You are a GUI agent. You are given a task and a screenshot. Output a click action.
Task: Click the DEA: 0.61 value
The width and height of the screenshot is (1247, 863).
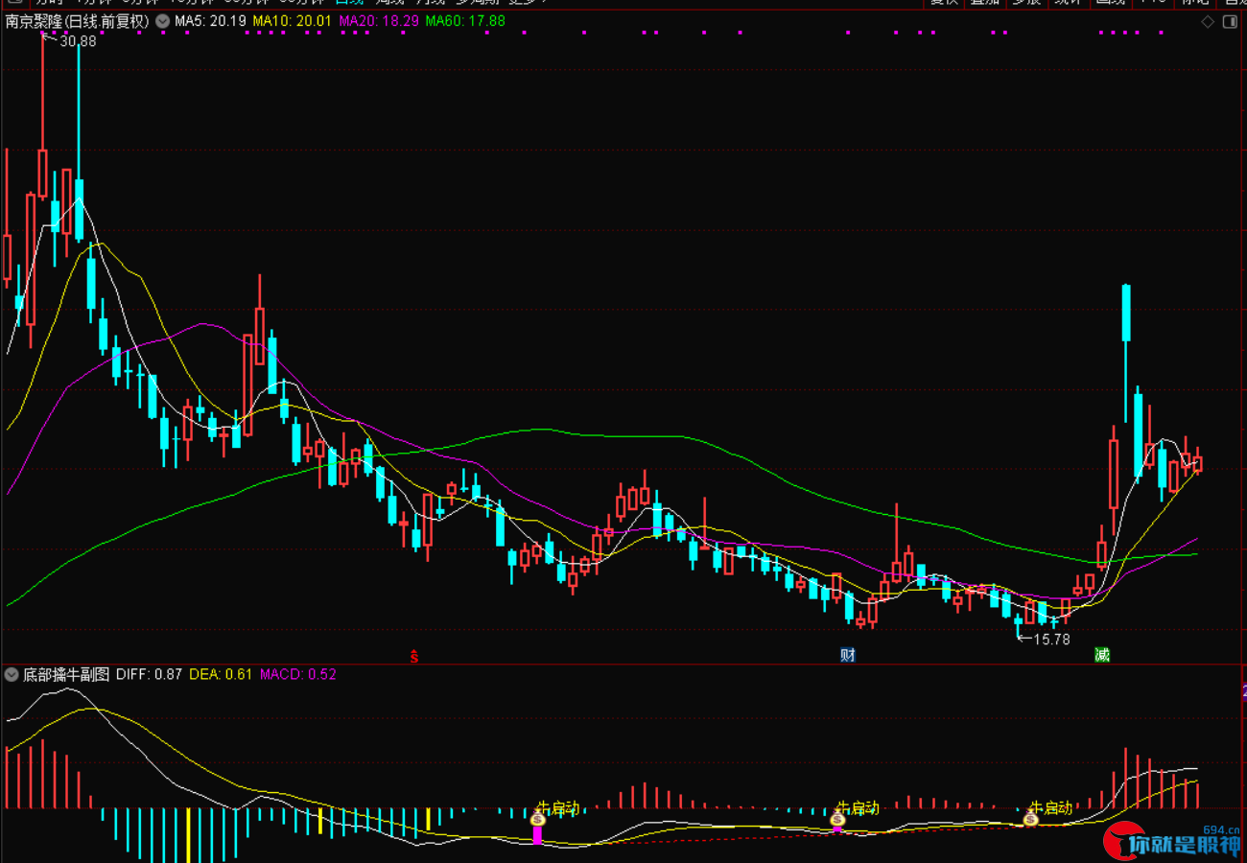[221, 674]
